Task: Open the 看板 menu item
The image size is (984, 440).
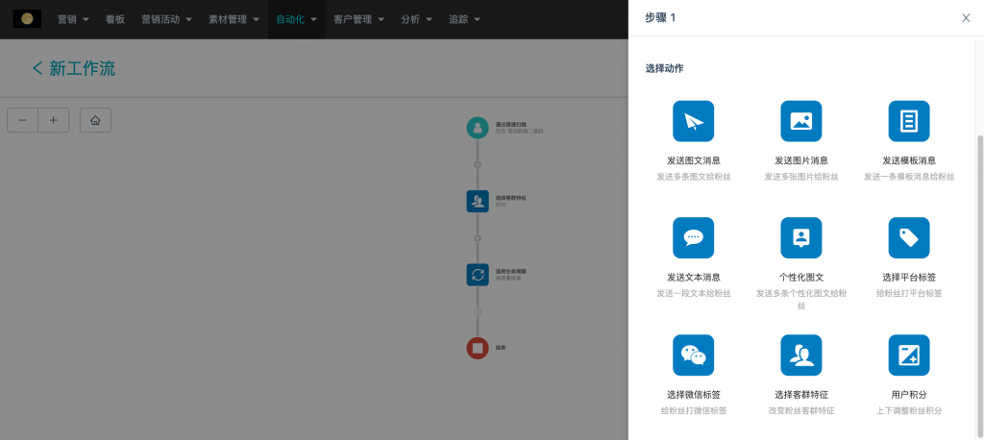Action: tap(115, 19)
